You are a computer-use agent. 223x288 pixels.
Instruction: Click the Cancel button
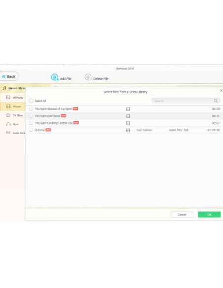click(182, 215)
